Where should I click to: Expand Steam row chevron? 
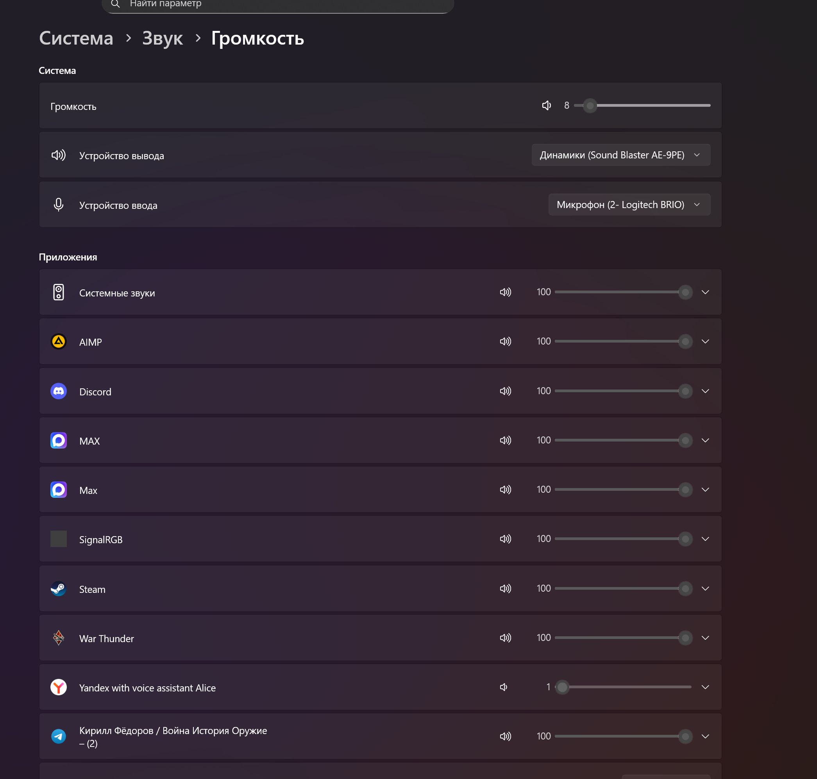705,589
